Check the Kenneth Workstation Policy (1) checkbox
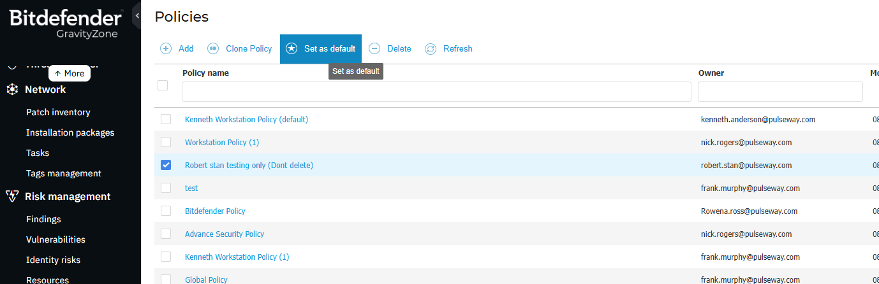The height and width of the screenshot is (284, 879). 166,257
